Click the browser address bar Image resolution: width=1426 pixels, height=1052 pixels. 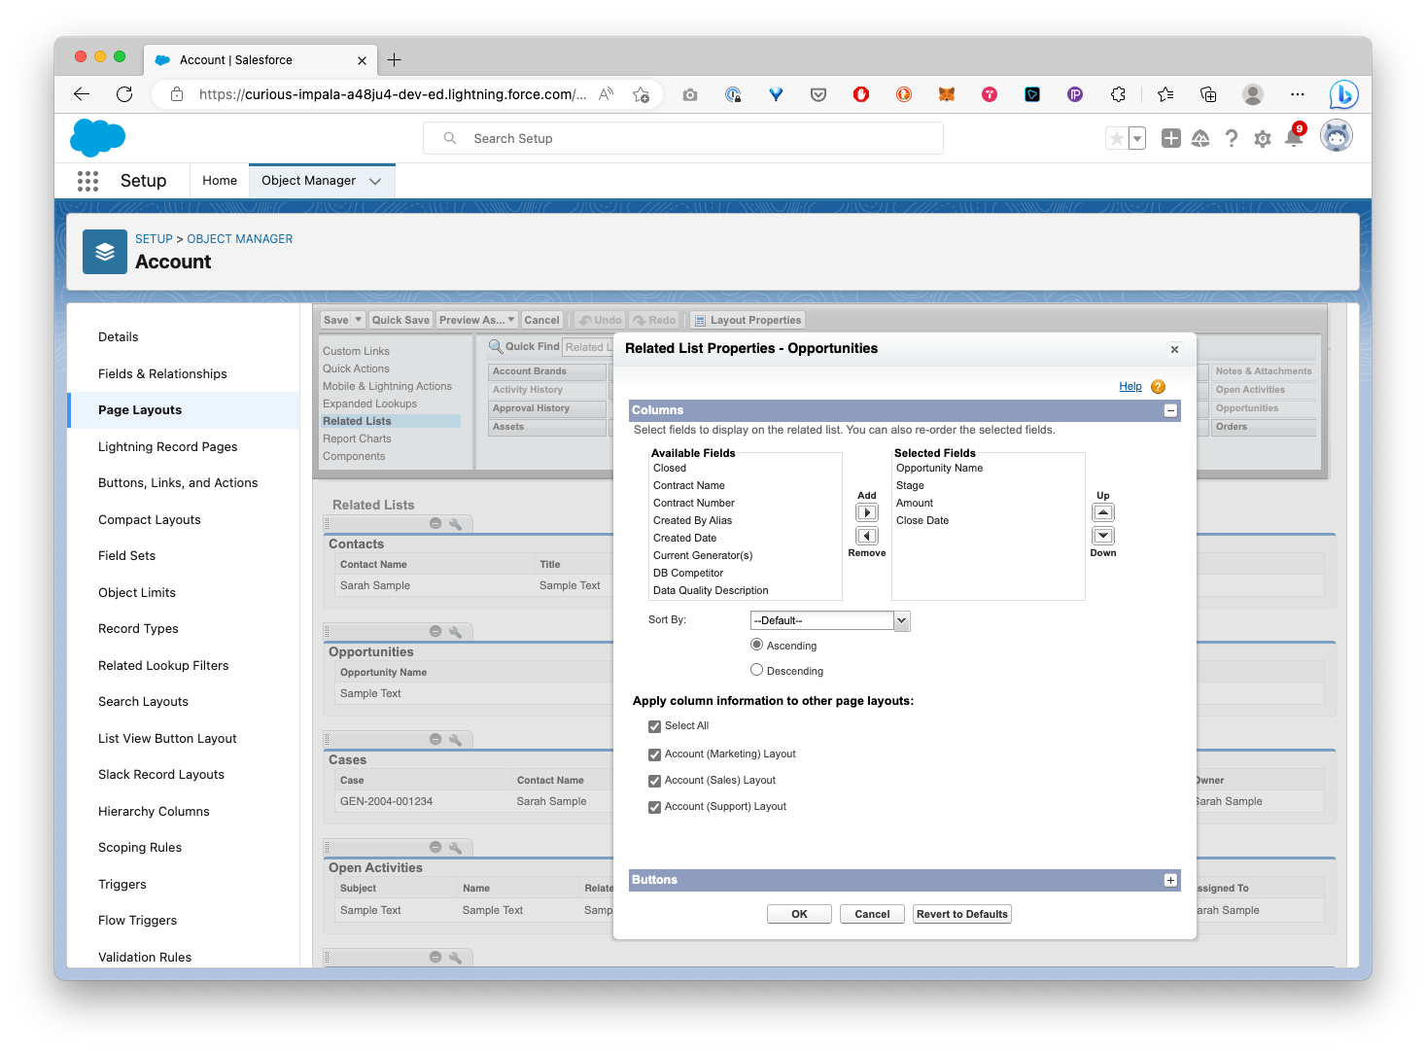tap(392, 94)
